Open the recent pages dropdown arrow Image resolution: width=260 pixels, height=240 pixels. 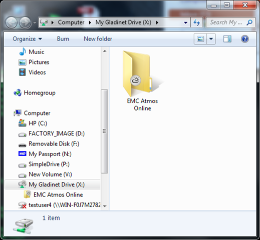35,22
